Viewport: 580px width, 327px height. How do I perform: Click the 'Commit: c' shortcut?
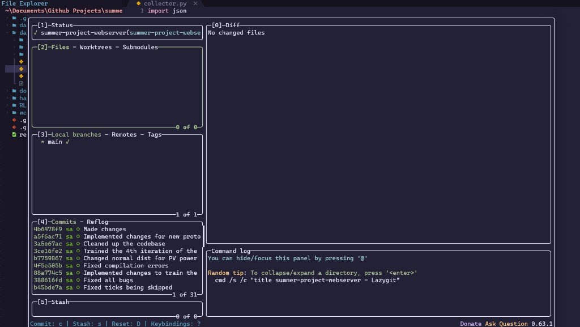[46, 324]
